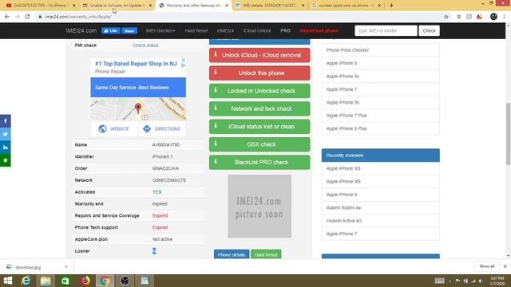Screen dimensions: 511x287
Task: Click the GSX check button
Action: click(259, 144)
